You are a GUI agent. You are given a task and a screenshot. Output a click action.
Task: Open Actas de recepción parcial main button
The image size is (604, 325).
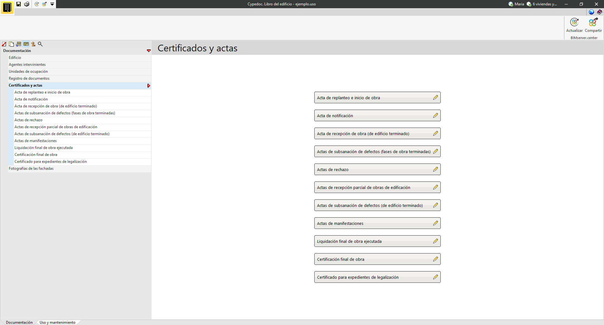(x=377, y=187)
